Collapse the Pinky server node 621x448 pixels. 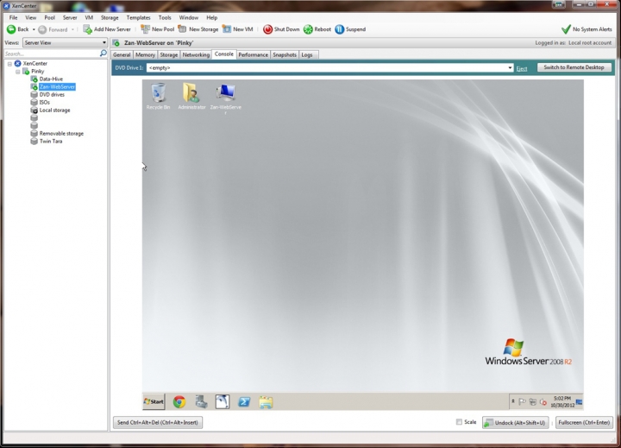pyautogui.click(x=18, y=72)
